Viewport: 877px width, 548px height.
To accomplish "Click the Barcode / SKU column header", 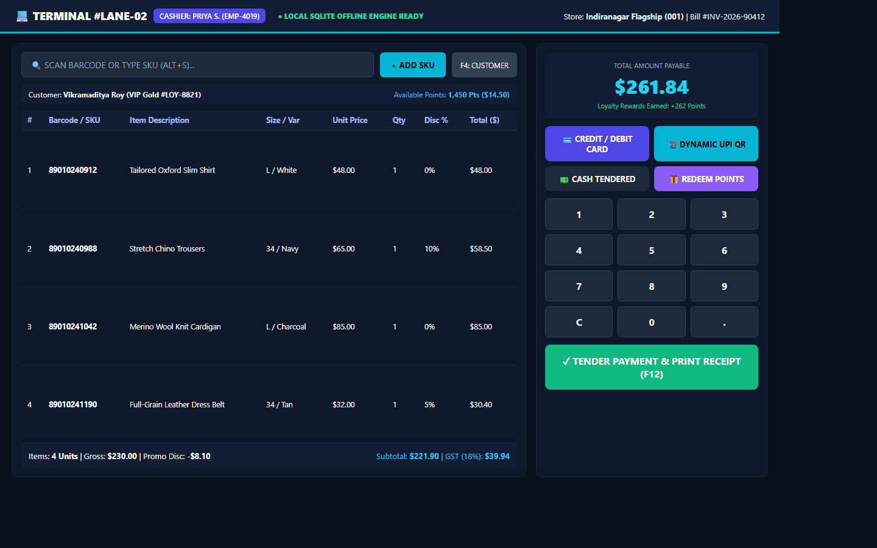I will [74, 121].
